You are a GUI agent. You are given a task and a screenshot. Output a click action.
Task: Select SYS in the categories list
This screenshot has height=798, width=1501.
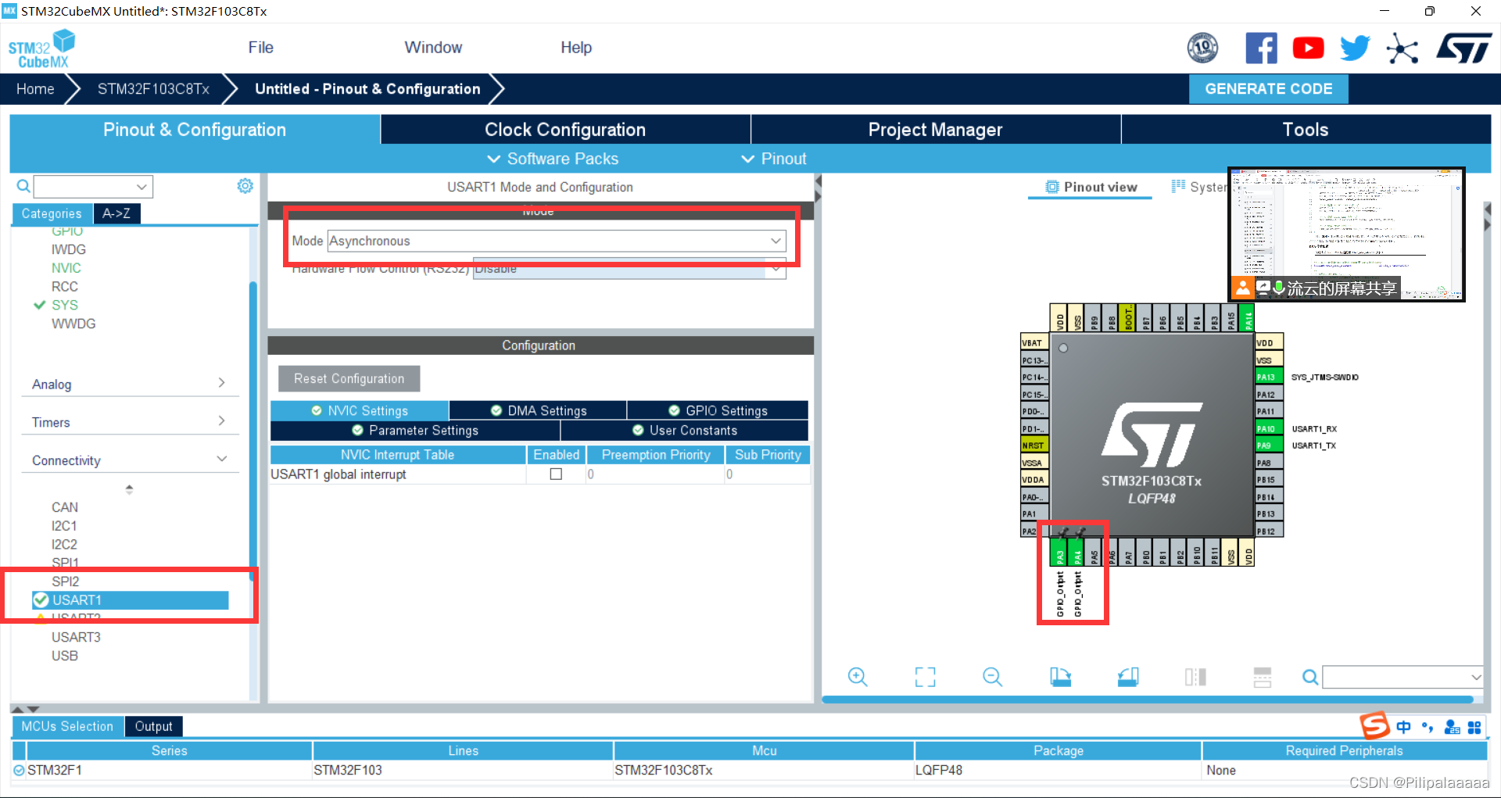coord(65,305)
